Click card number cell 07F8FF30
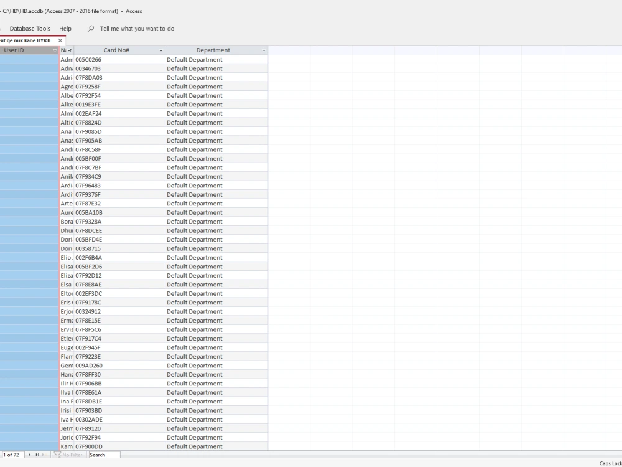This screenshot has width=622, height=467. (119, 374)
